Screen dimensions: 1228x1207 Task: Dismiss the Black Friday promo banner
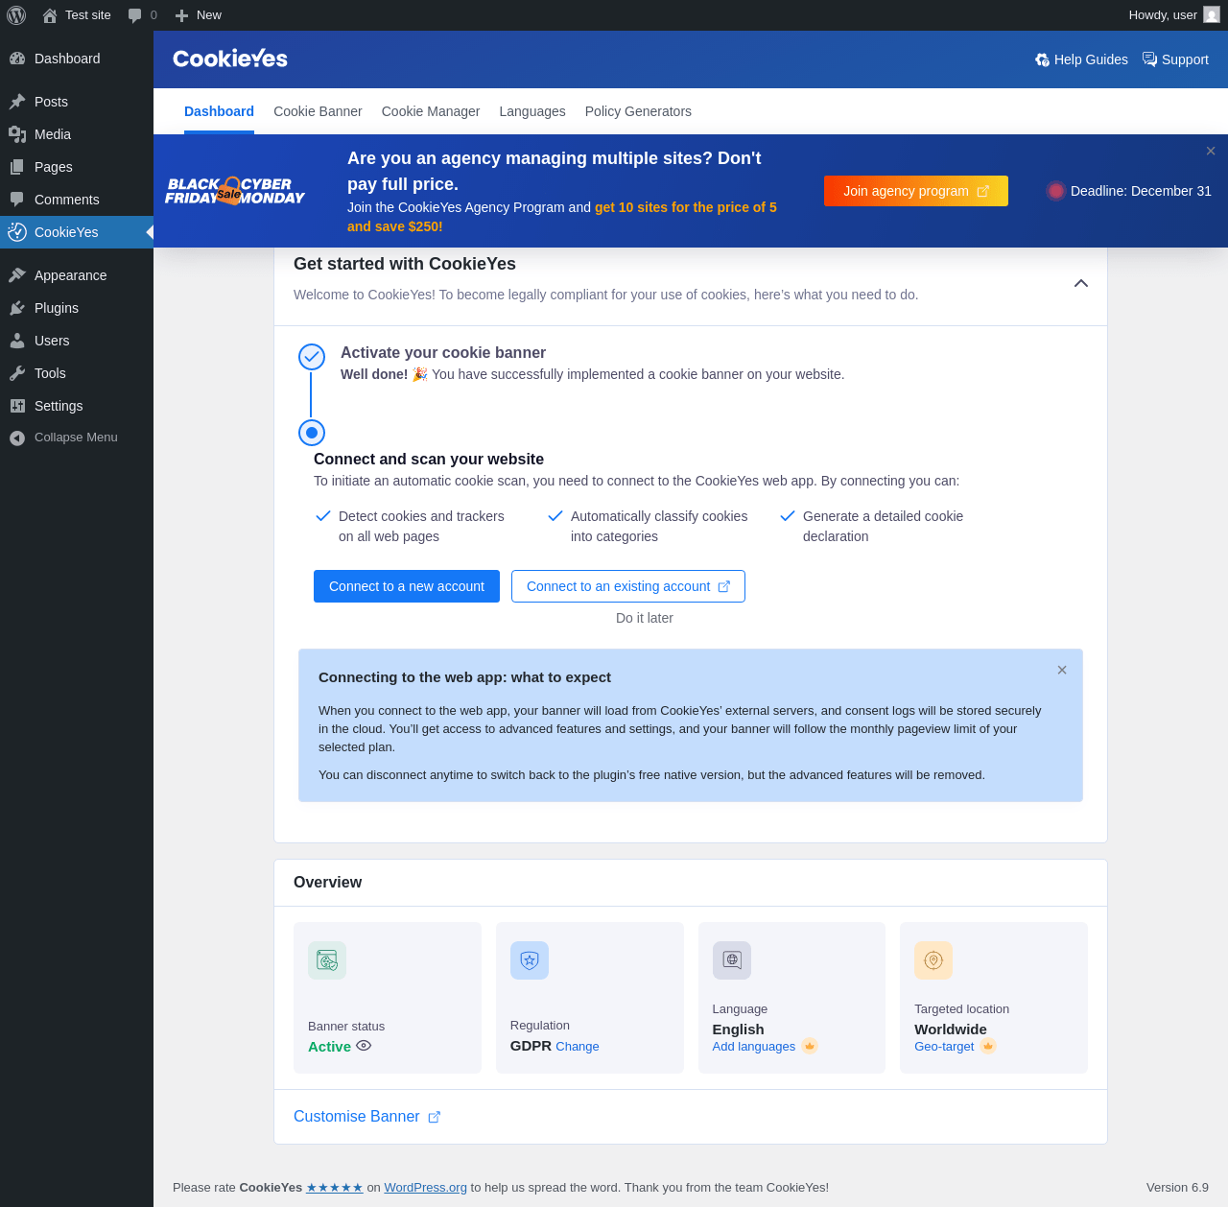[1211, 151]
